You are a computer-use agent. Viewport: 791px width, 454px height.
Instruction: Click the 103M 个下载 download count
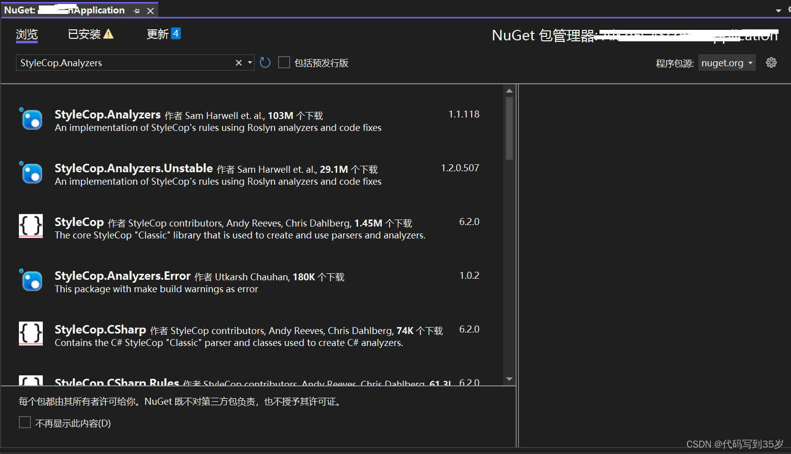pyautogui.click(x=296, y=115)
